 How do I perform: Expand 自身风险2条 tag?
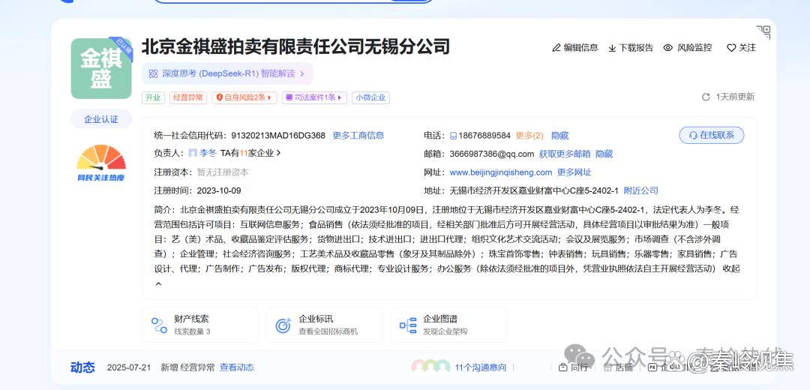coord(244,97)
